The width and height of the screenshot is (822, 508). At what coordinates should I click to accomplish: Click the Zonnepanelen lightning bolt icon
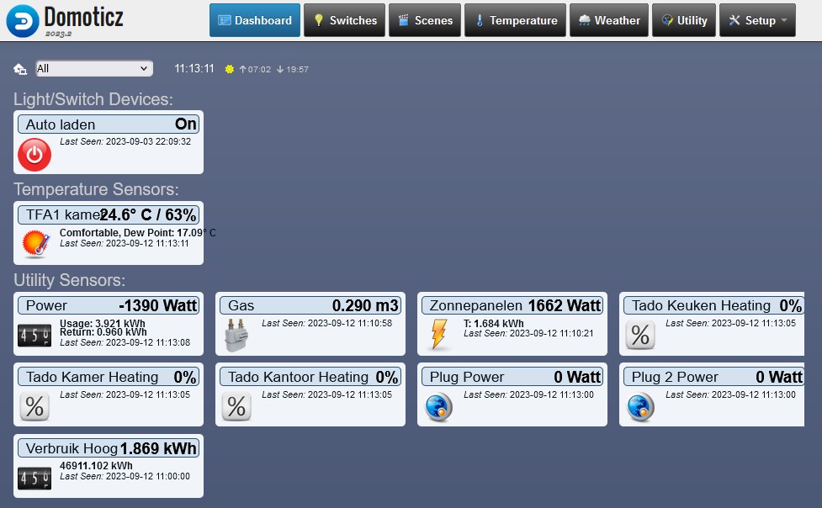coord(439,334)
